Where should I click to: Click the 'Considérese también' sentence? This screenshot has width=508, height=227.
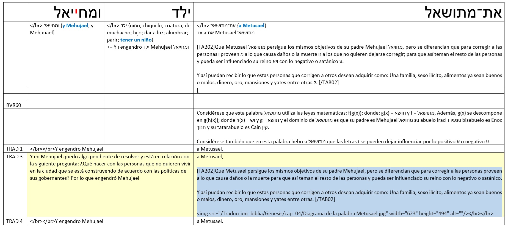pyautogui.click(x=343, y=142)
